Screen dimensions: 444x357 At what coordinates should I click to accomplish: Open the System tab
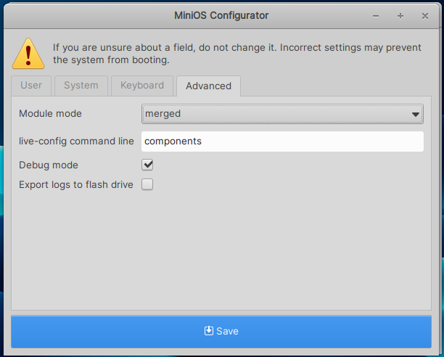[81, 86]
